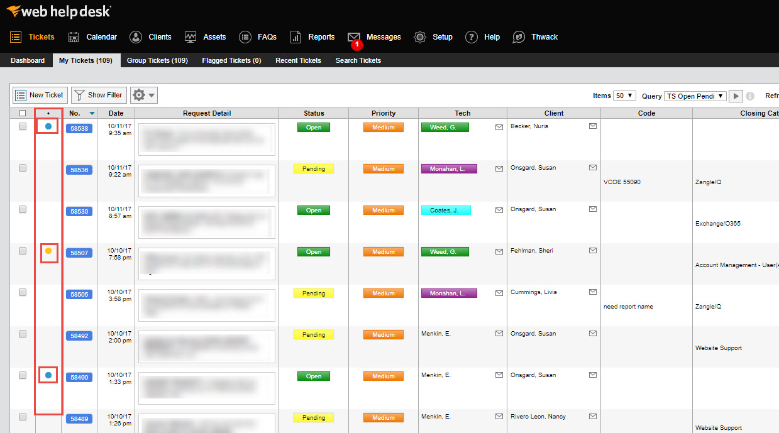Open the FAQs section icon
The width and height of the screenshot is (779, 433).
click(x=245, y=36)
